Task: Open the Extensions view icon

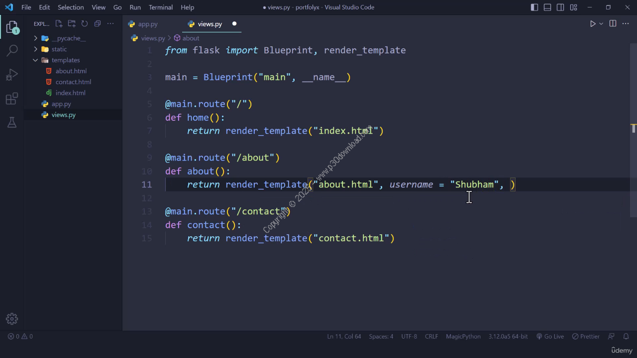Action: click(12, 98)
